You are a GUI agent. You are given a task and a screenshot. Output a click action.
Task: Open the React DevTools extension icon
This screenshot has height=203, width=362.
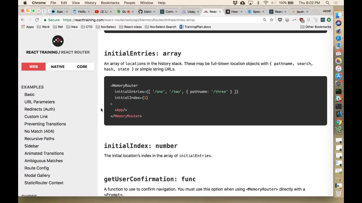click(323, 20)
